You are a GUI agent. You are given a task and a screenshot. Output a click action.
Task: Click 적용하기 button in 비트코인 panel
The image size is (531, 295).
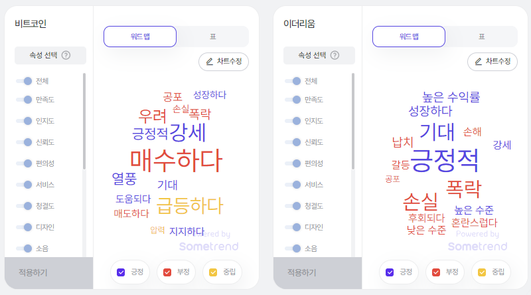48,272
